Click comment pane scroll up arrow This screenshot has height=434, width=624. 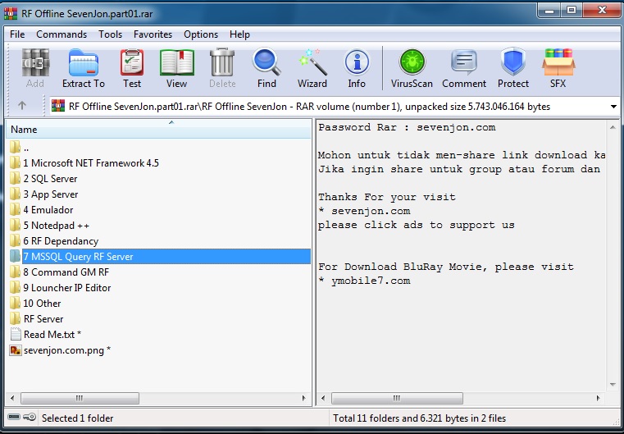click(x=613, y=127)
